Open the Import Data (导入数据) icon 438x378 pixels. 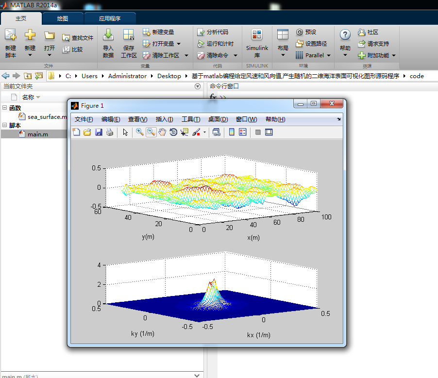coord(108,35)
